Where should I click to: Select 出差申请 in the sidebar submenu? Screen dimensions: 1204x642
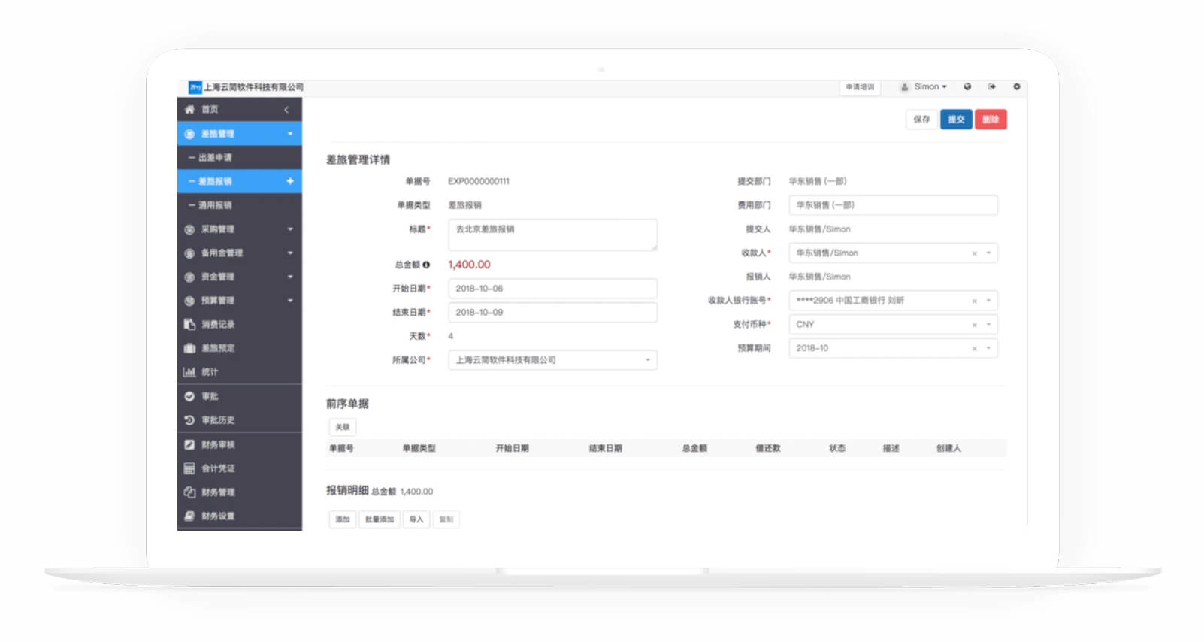click(215, 158)
